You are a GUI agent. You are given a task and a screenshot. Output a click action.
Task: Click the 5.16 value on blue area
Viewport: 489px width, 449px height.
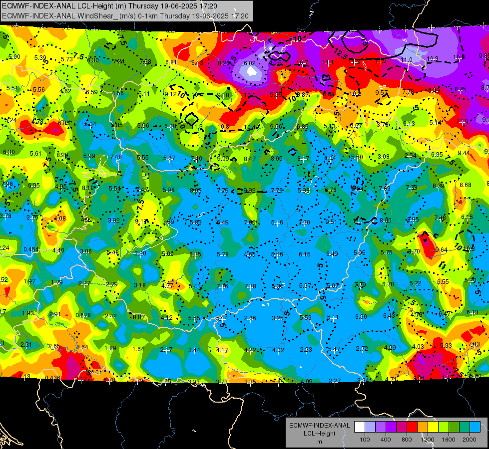277,223
